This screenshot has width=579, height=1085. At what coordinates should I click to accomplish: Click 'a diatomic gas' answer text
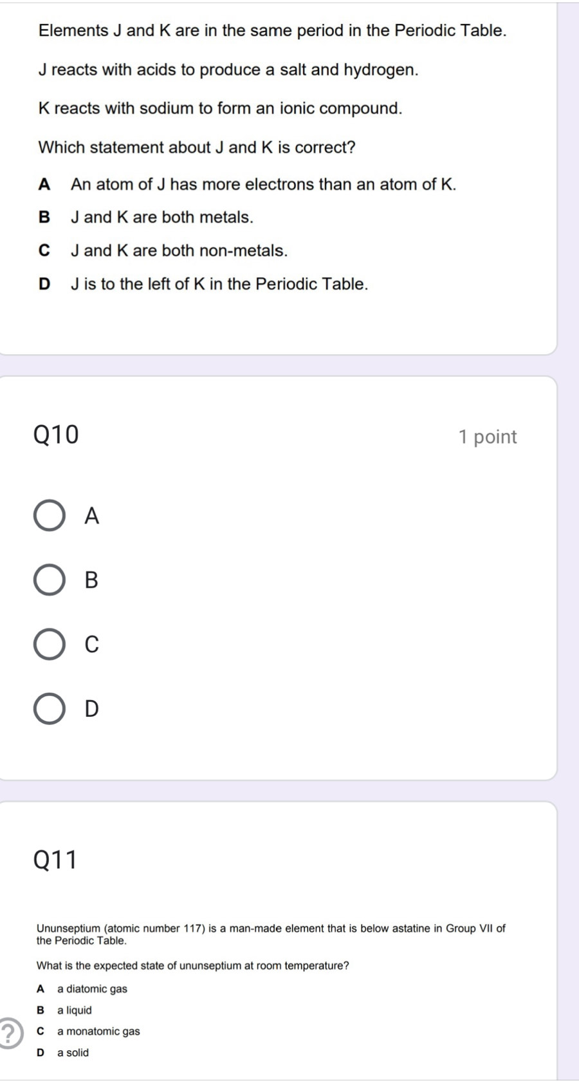[92, 989]
